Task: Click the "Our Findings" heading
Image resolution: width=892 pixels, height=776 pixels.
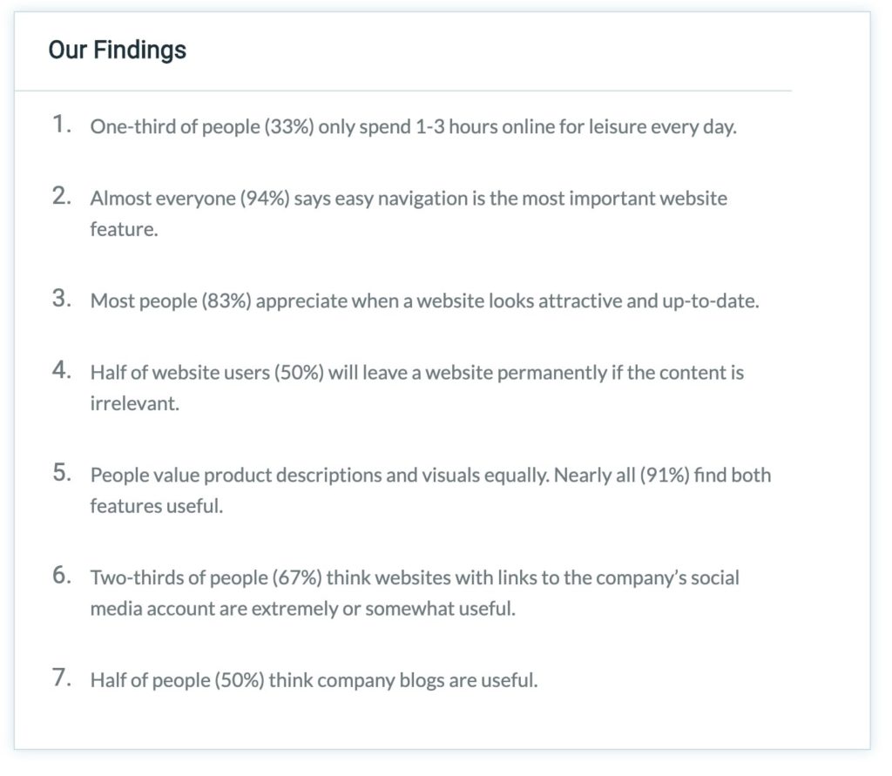Action: pyautogui.click(x=117, y=50)
